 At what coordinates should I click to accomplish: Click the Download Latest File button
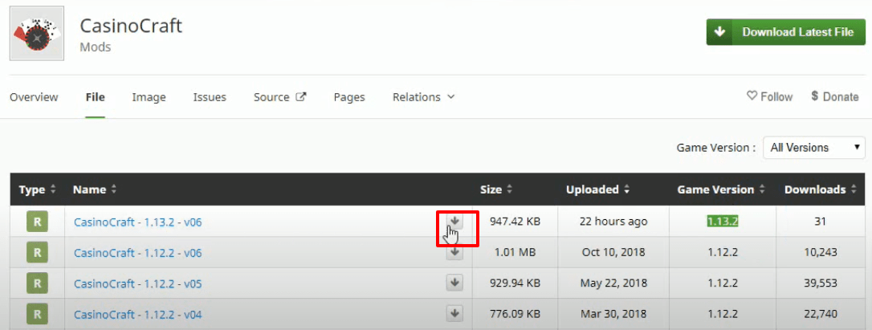[784, 32]
